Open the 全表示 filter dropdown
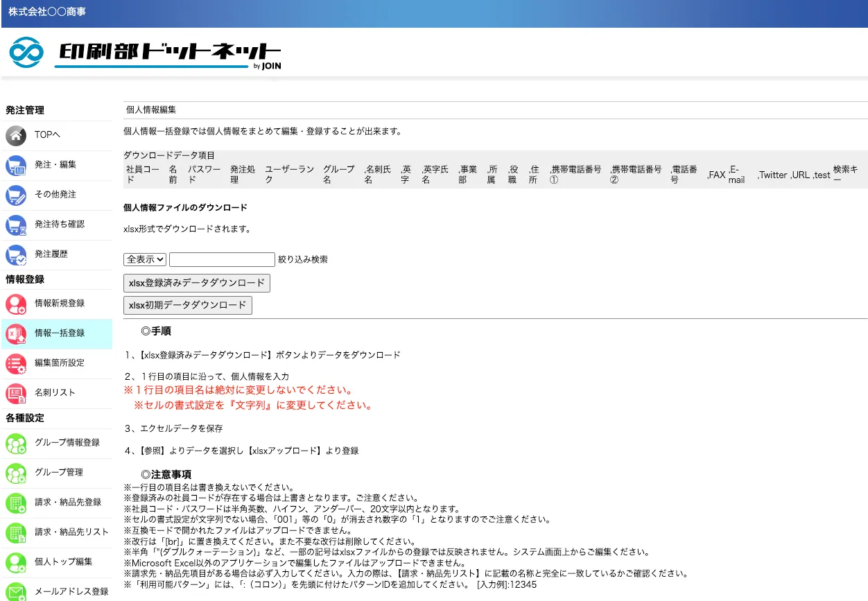The height and width of the screenshot is (601, 868). (145, 259)
